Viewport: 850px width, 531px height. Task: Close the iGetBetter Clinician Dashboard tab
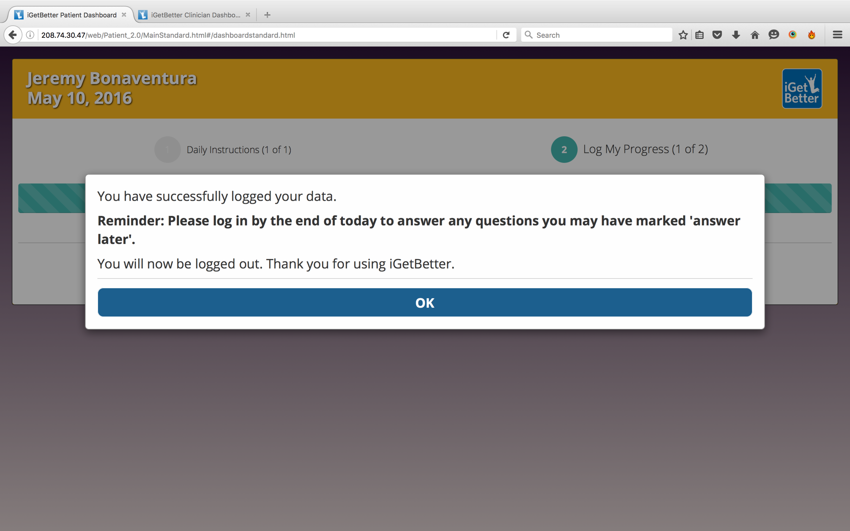pyautogui.click(x=248, y=15)
